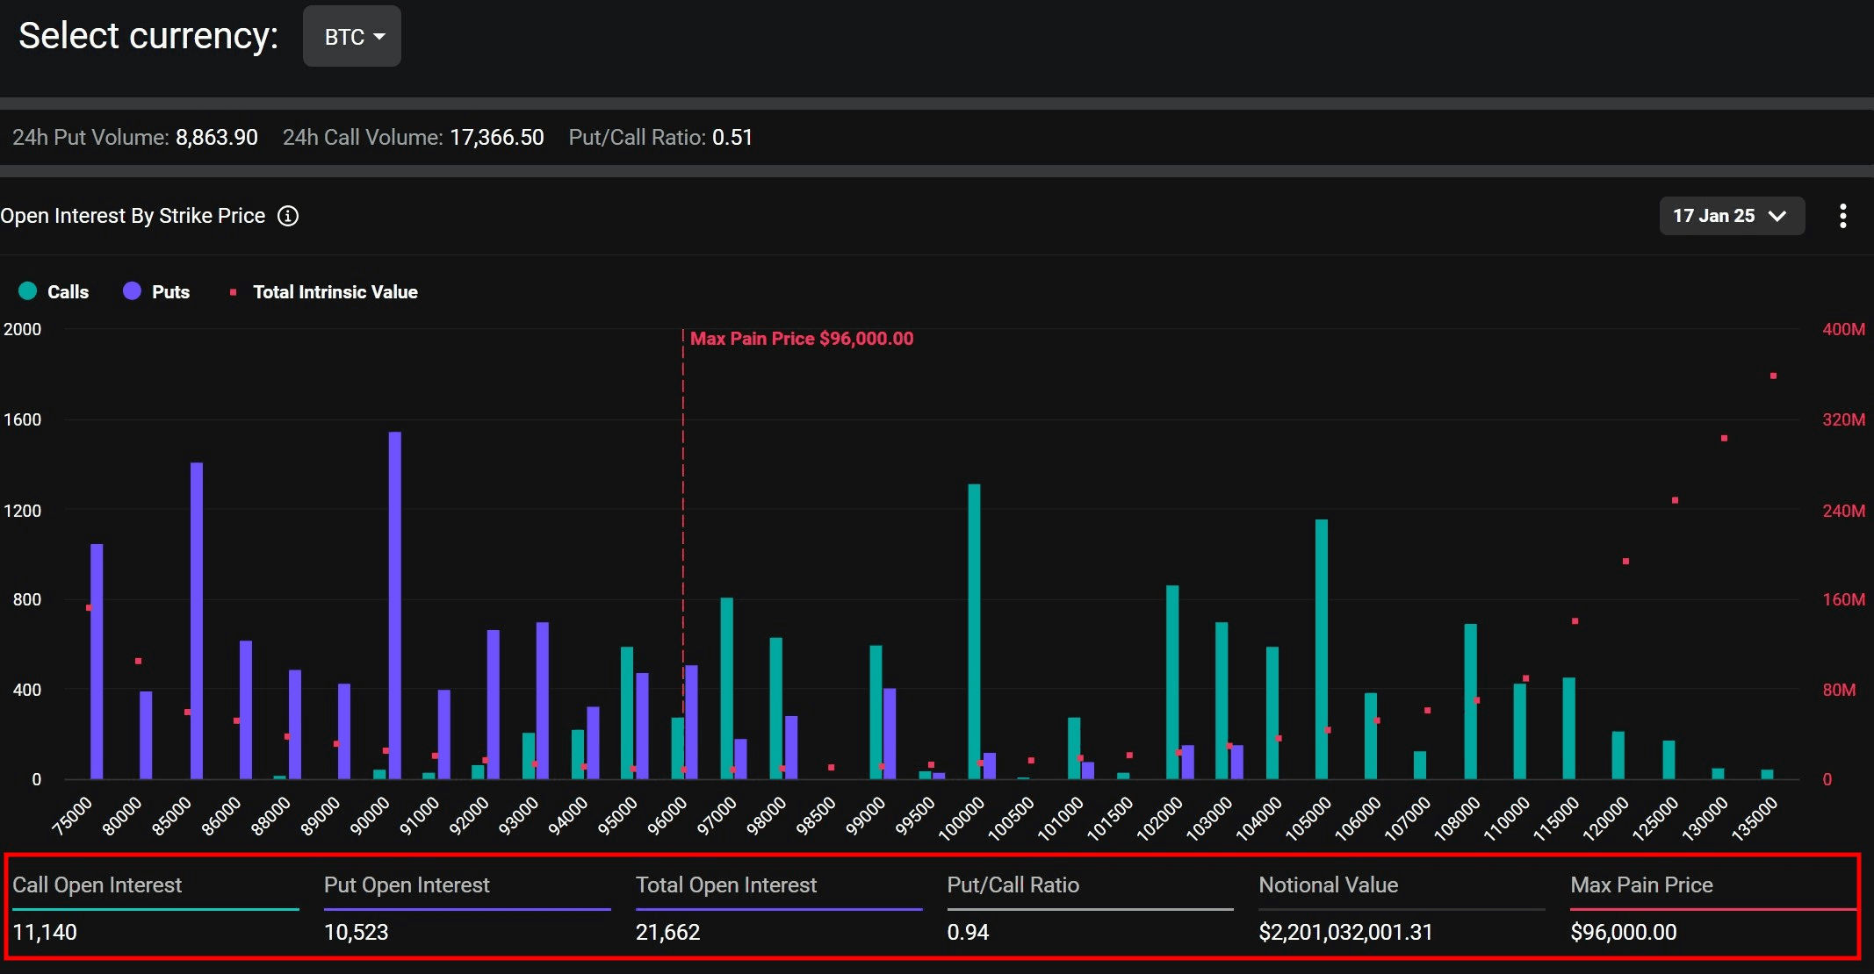Click the 24h Call Volume value 17,366.50
This screenshot has height=974, width=1874.
tap(497, 138)
